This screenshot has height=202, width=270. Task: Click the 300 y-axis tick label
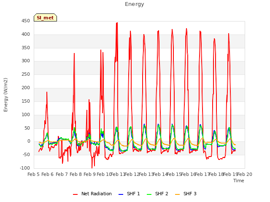coord(26,61)
